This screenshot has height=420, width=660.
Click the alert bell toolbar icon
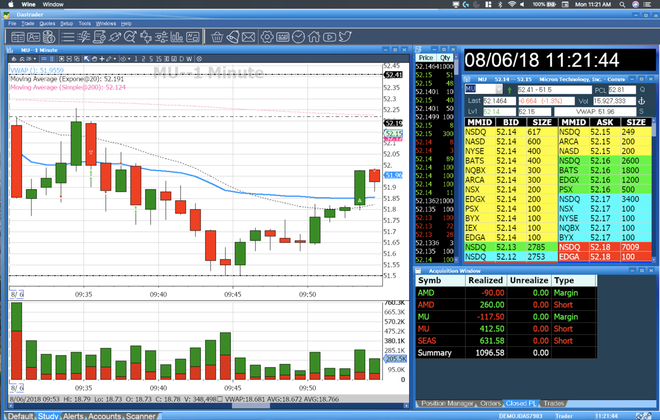click(233, 37)
